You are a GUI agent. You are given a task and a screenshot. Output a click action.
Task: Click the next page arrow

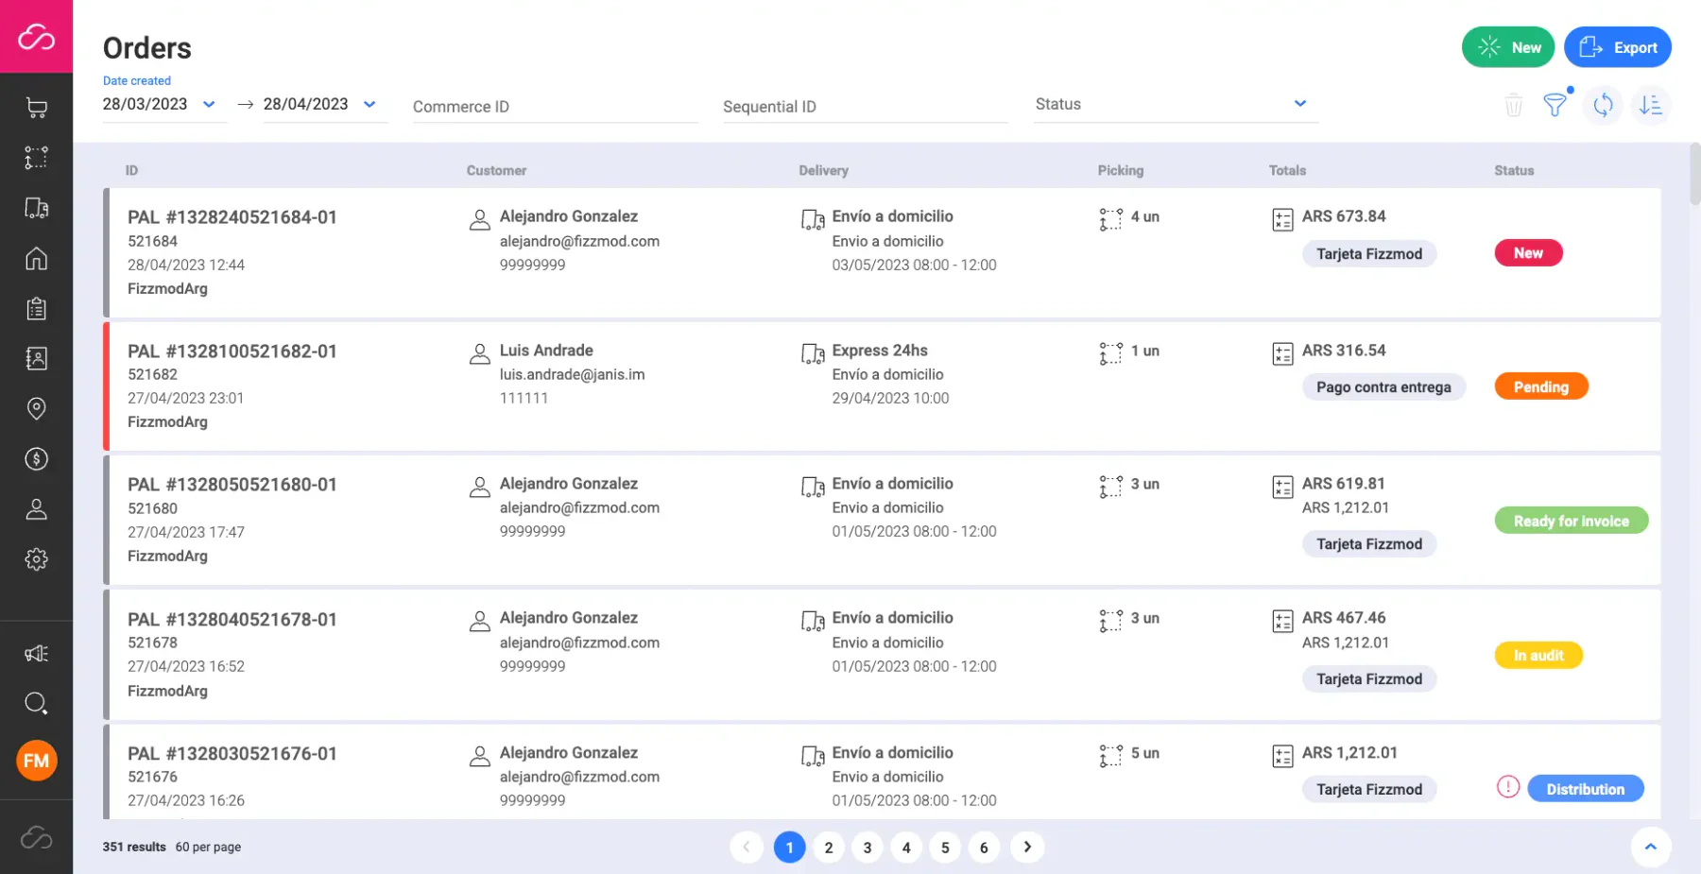click(1027, 848)
